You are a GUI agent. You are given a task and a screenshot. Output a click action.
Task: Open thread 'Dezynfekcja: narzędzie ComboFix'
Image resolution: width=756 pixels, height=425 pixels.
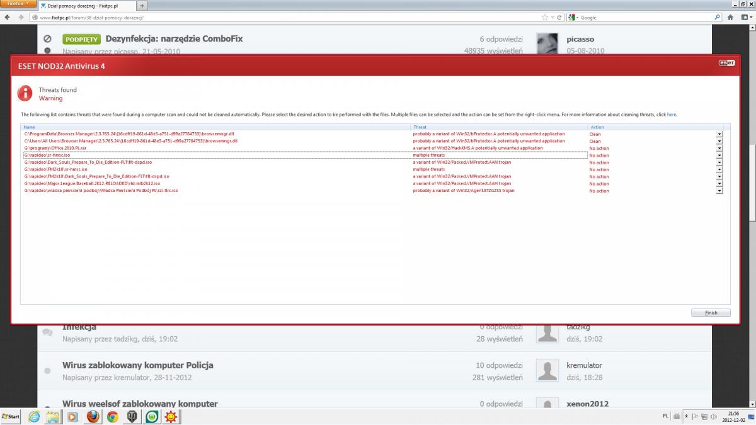click(174, 38)
